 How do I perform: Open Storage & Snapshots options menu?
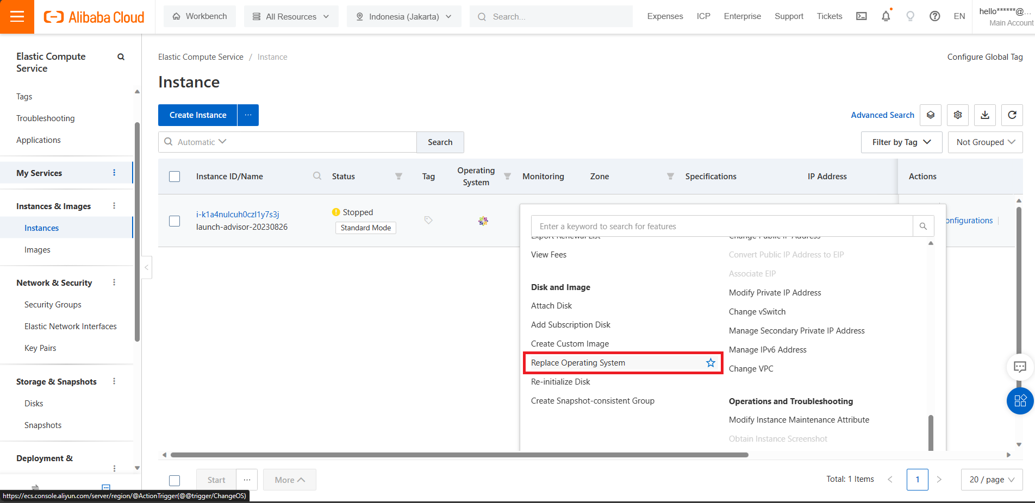coord(114,381)
